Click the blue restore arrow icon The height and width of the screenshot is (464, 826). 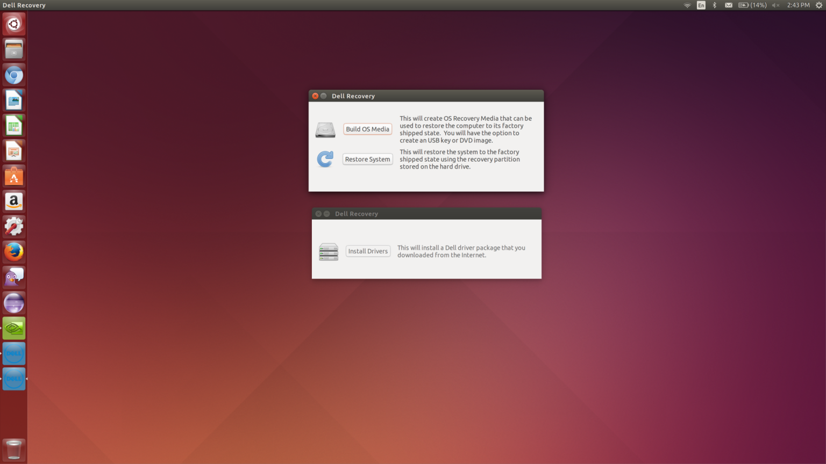[325, 159]
